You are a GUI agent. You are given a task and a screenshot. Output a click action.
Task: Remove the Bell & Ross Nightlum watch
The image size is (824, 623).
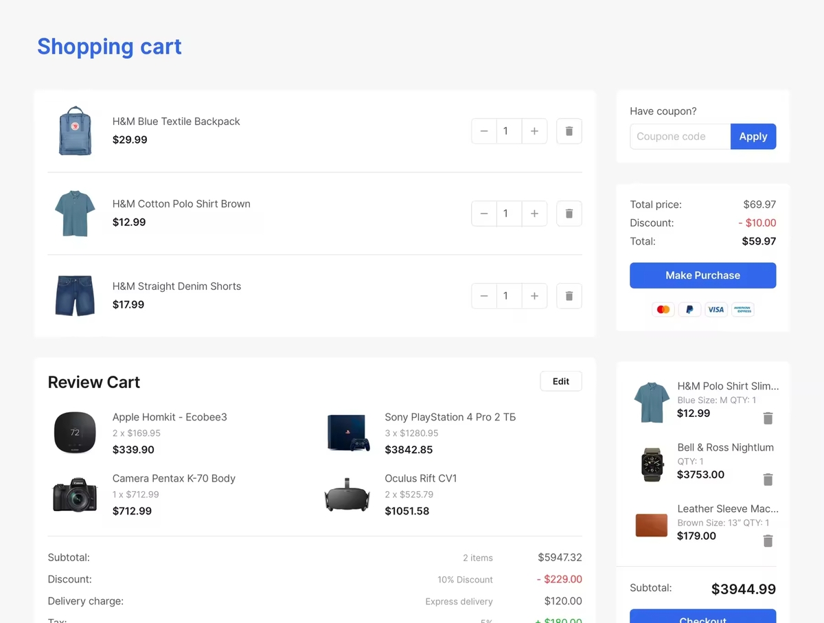[x=768, y=479]
